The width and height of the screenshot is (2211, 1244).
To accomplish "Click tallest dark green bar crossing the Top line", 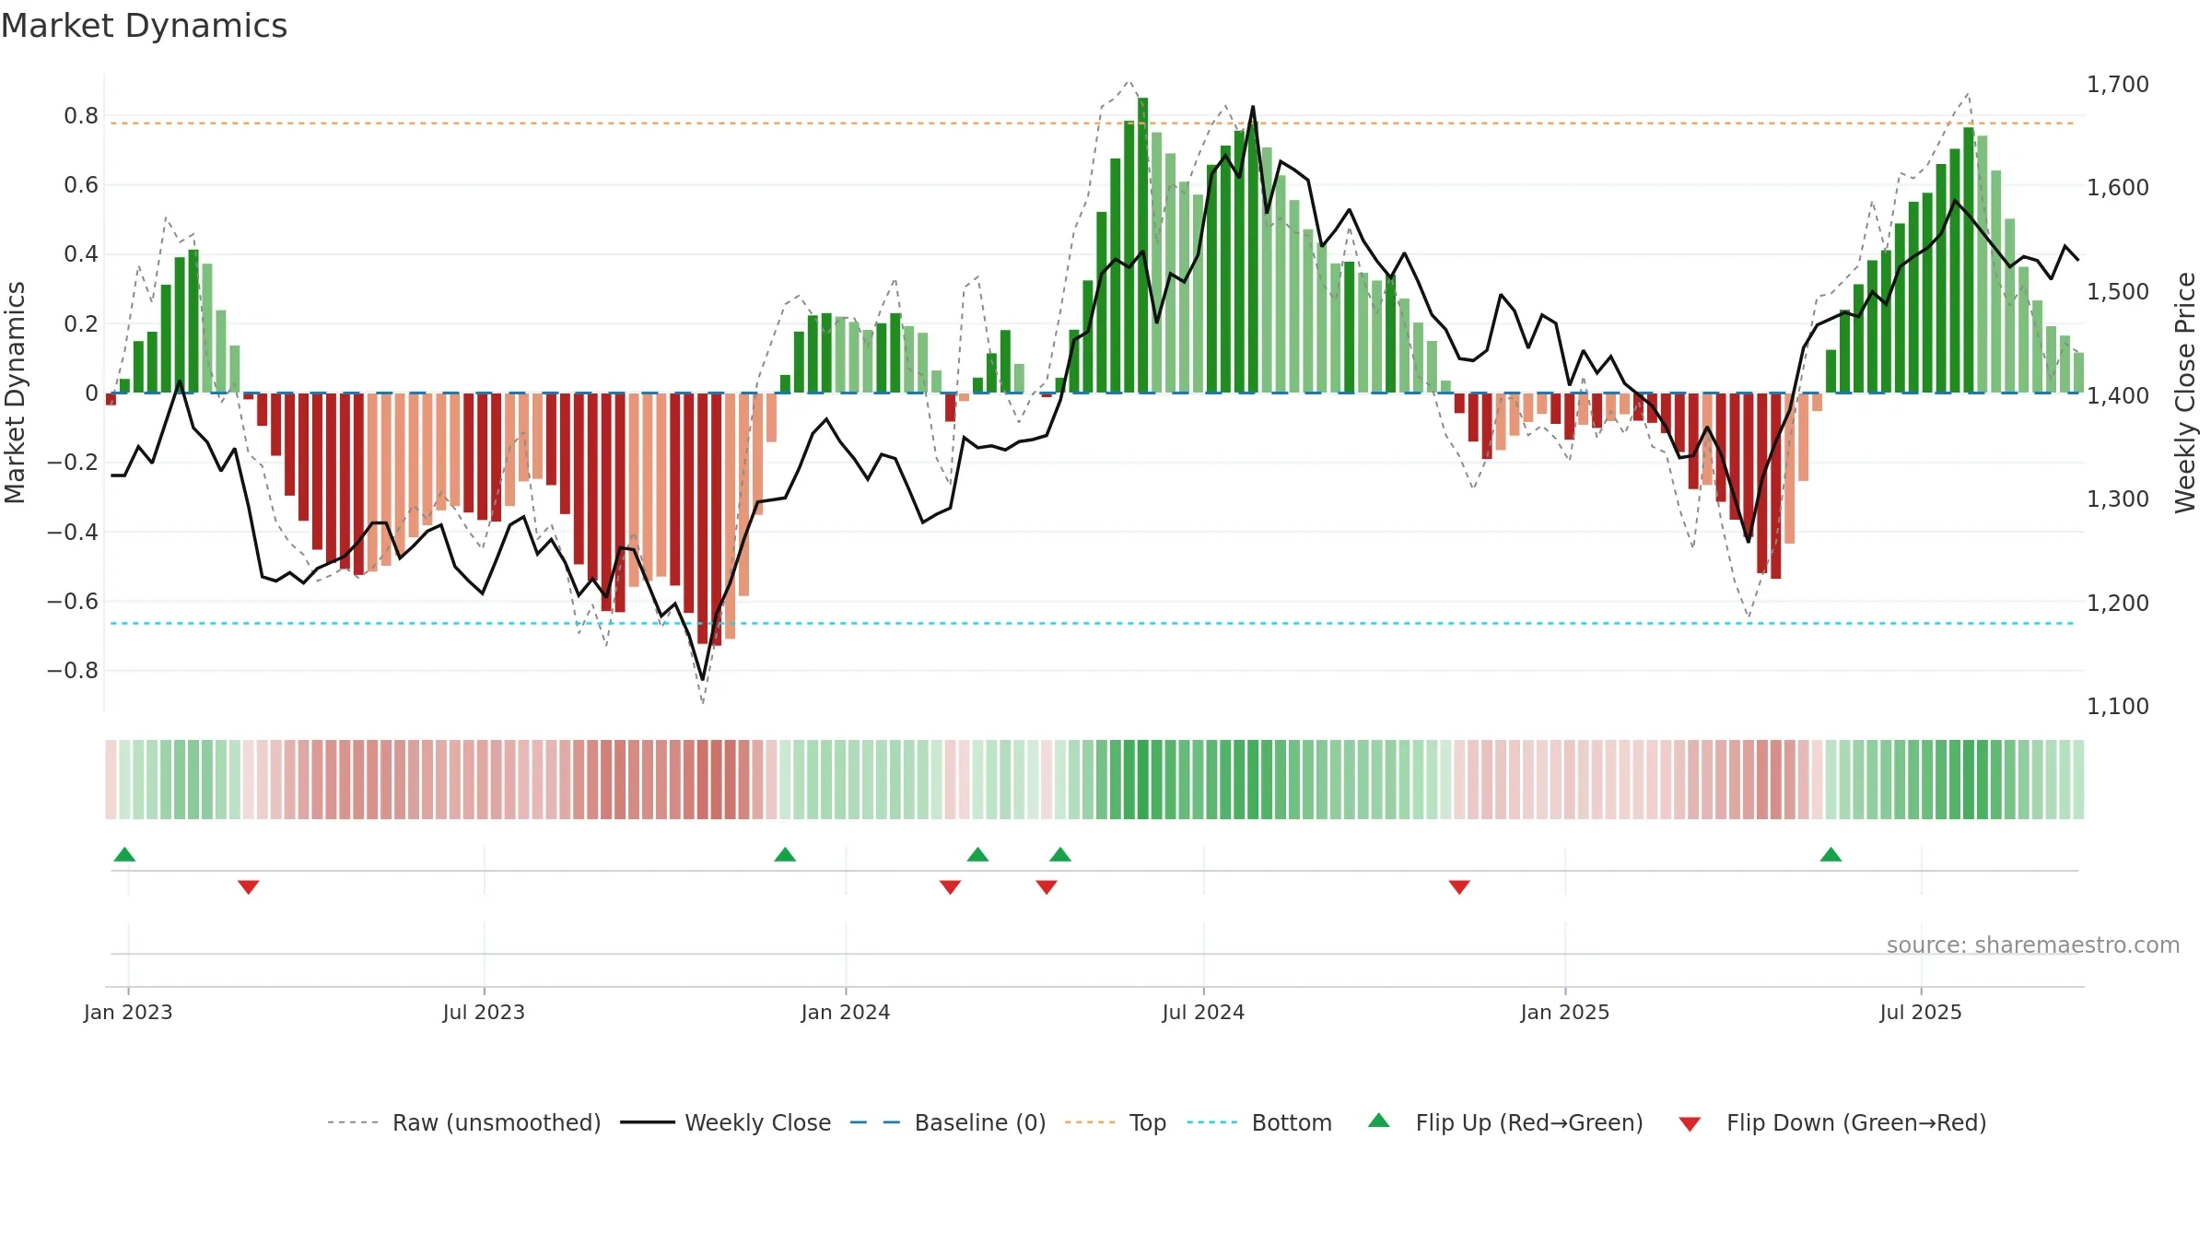I will coord(1142,245).
